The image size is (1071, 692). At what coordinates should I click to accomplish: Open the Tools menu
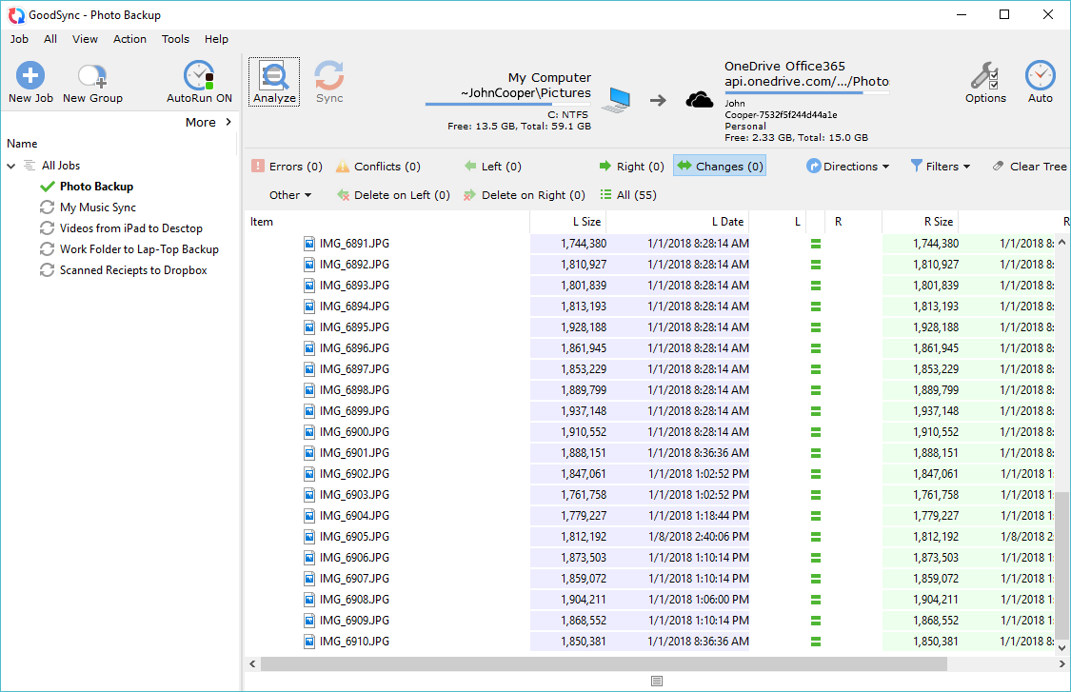click(x=175, y=39)
